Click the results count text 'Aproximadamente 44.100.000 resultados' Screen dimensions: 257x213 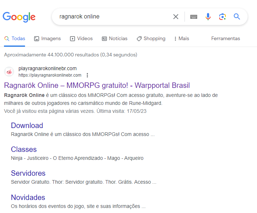[x=51, y=55]
